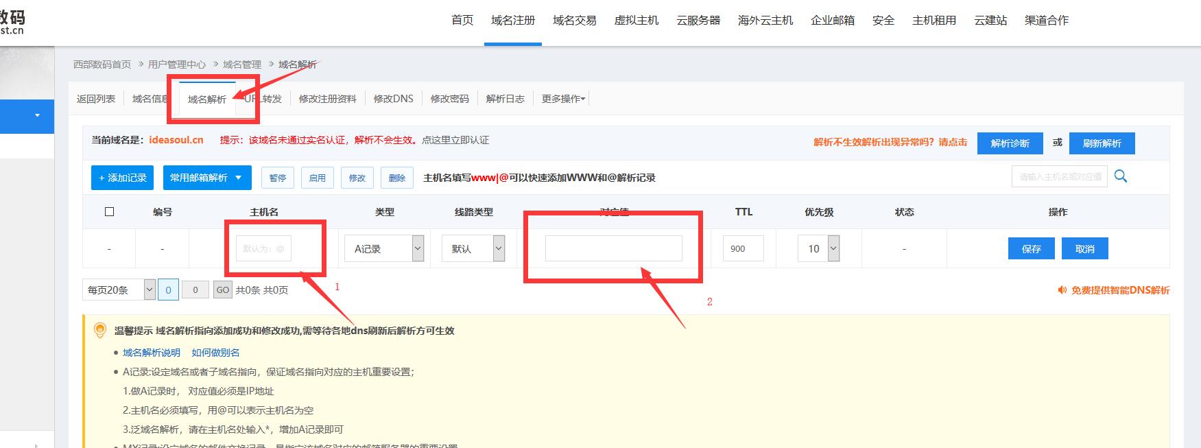Screen dimensions: 1201x448
Task: Expand the 常用邮箱解析 dropdown button
Action: click(x=206, y=178)
